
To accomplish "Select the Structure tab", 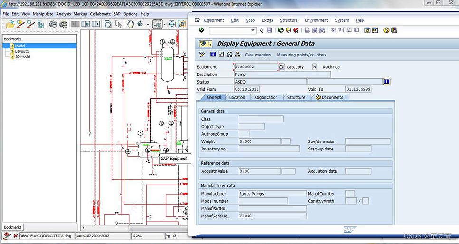I will [296, 97].
